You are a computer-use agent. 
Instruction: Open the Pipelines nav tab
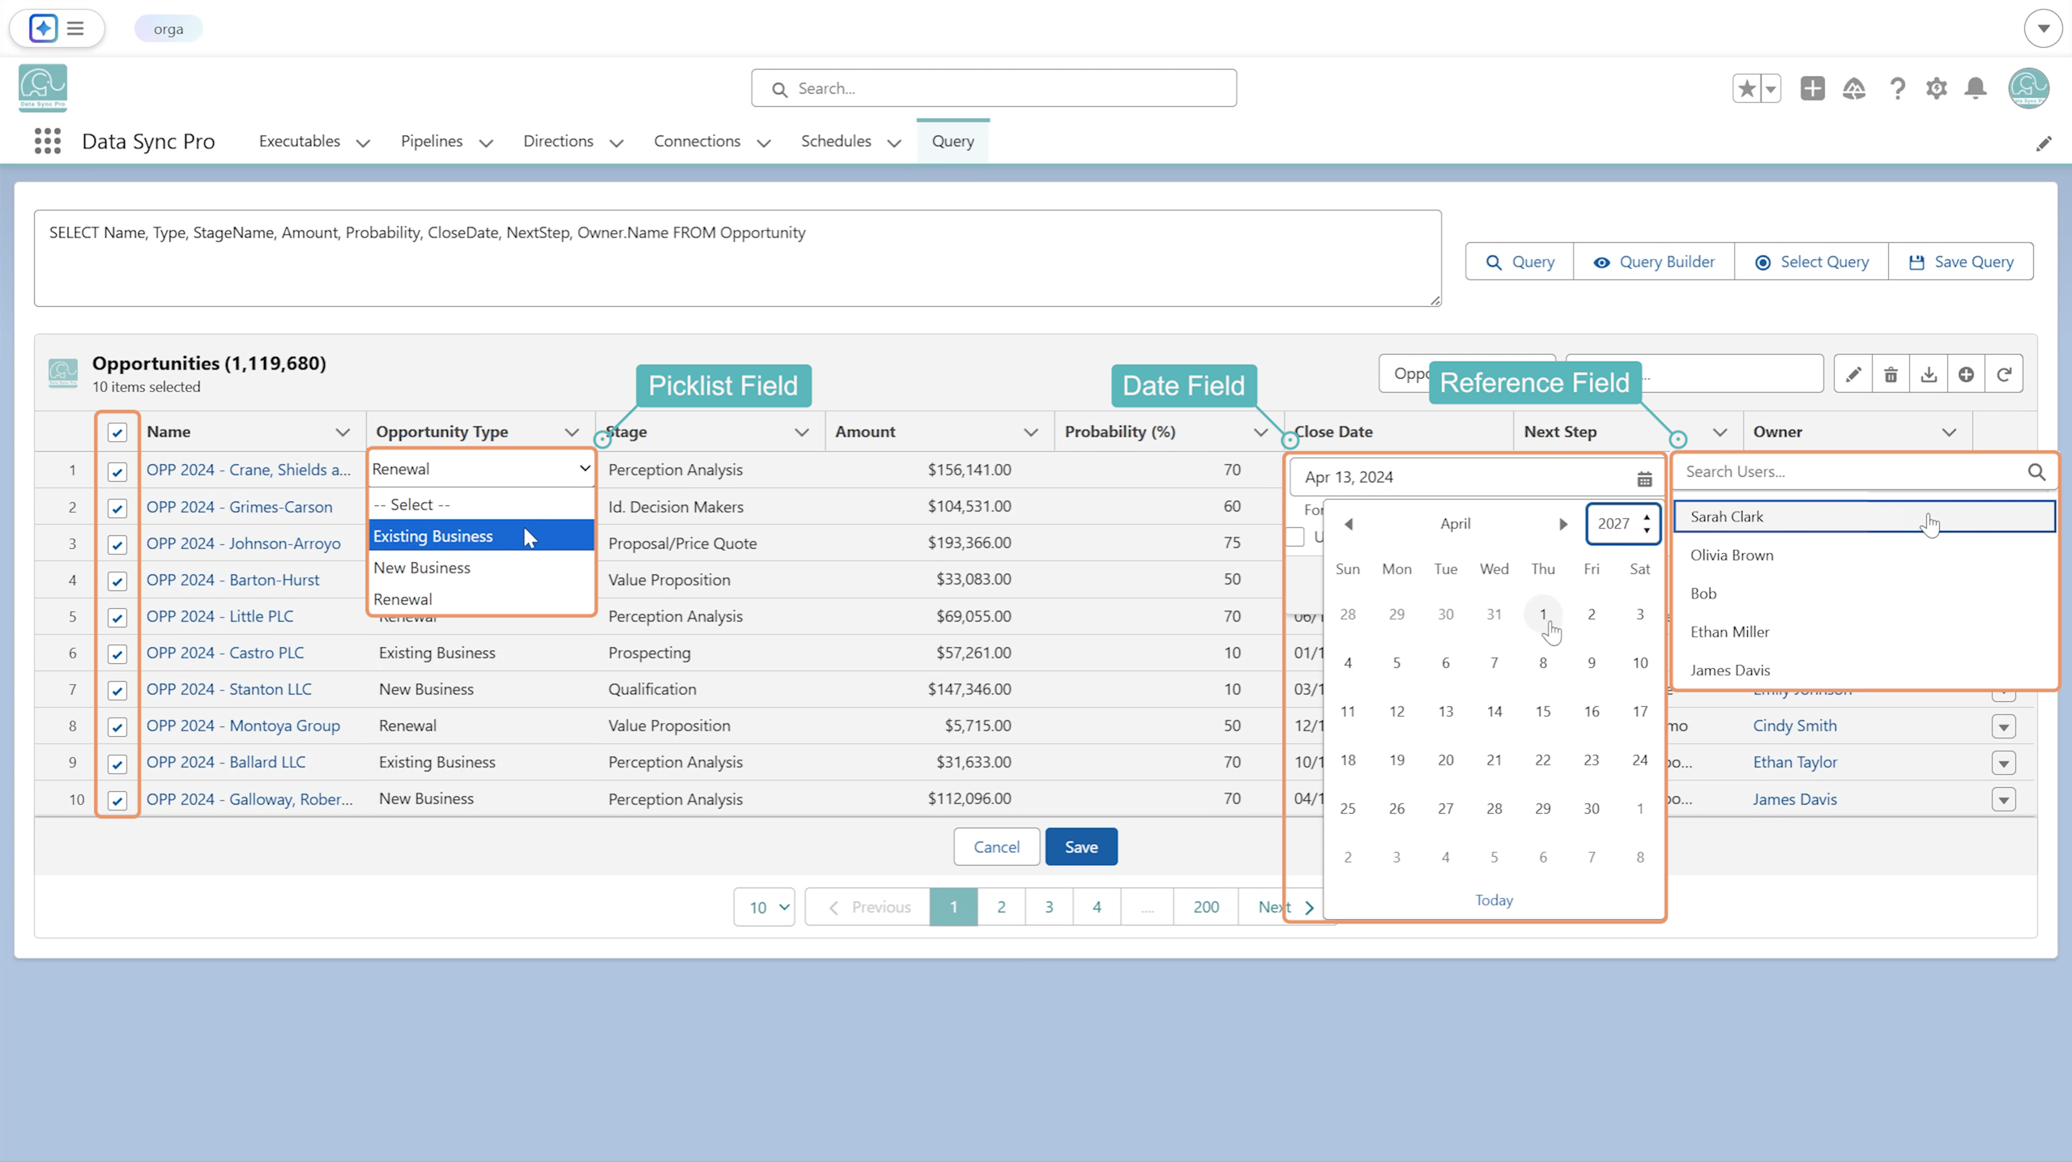(432, 141)
